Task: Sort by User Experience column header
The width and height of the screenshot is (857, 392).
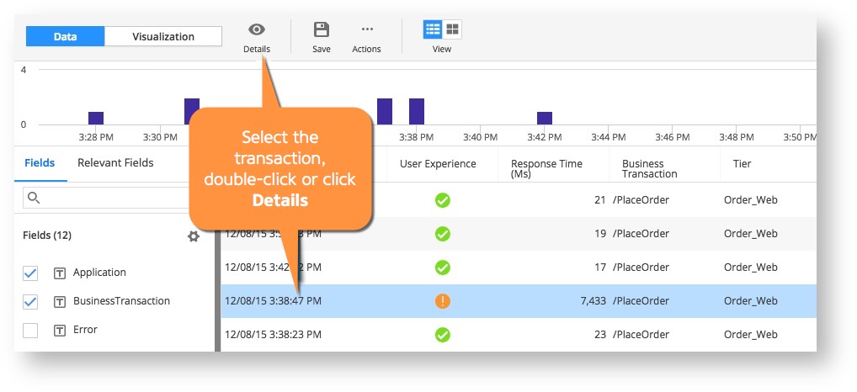Action: (438, 164)
